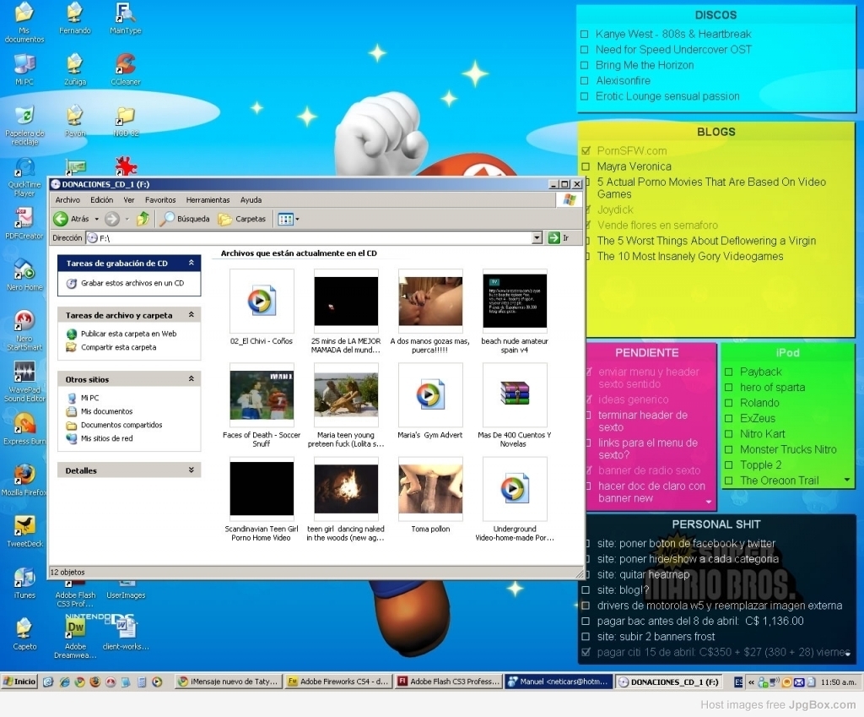This screenshot has height=717, width=864.
Task: Select the Capeto desktop icon
Action: pyautogui.click(x=24, y=634)
